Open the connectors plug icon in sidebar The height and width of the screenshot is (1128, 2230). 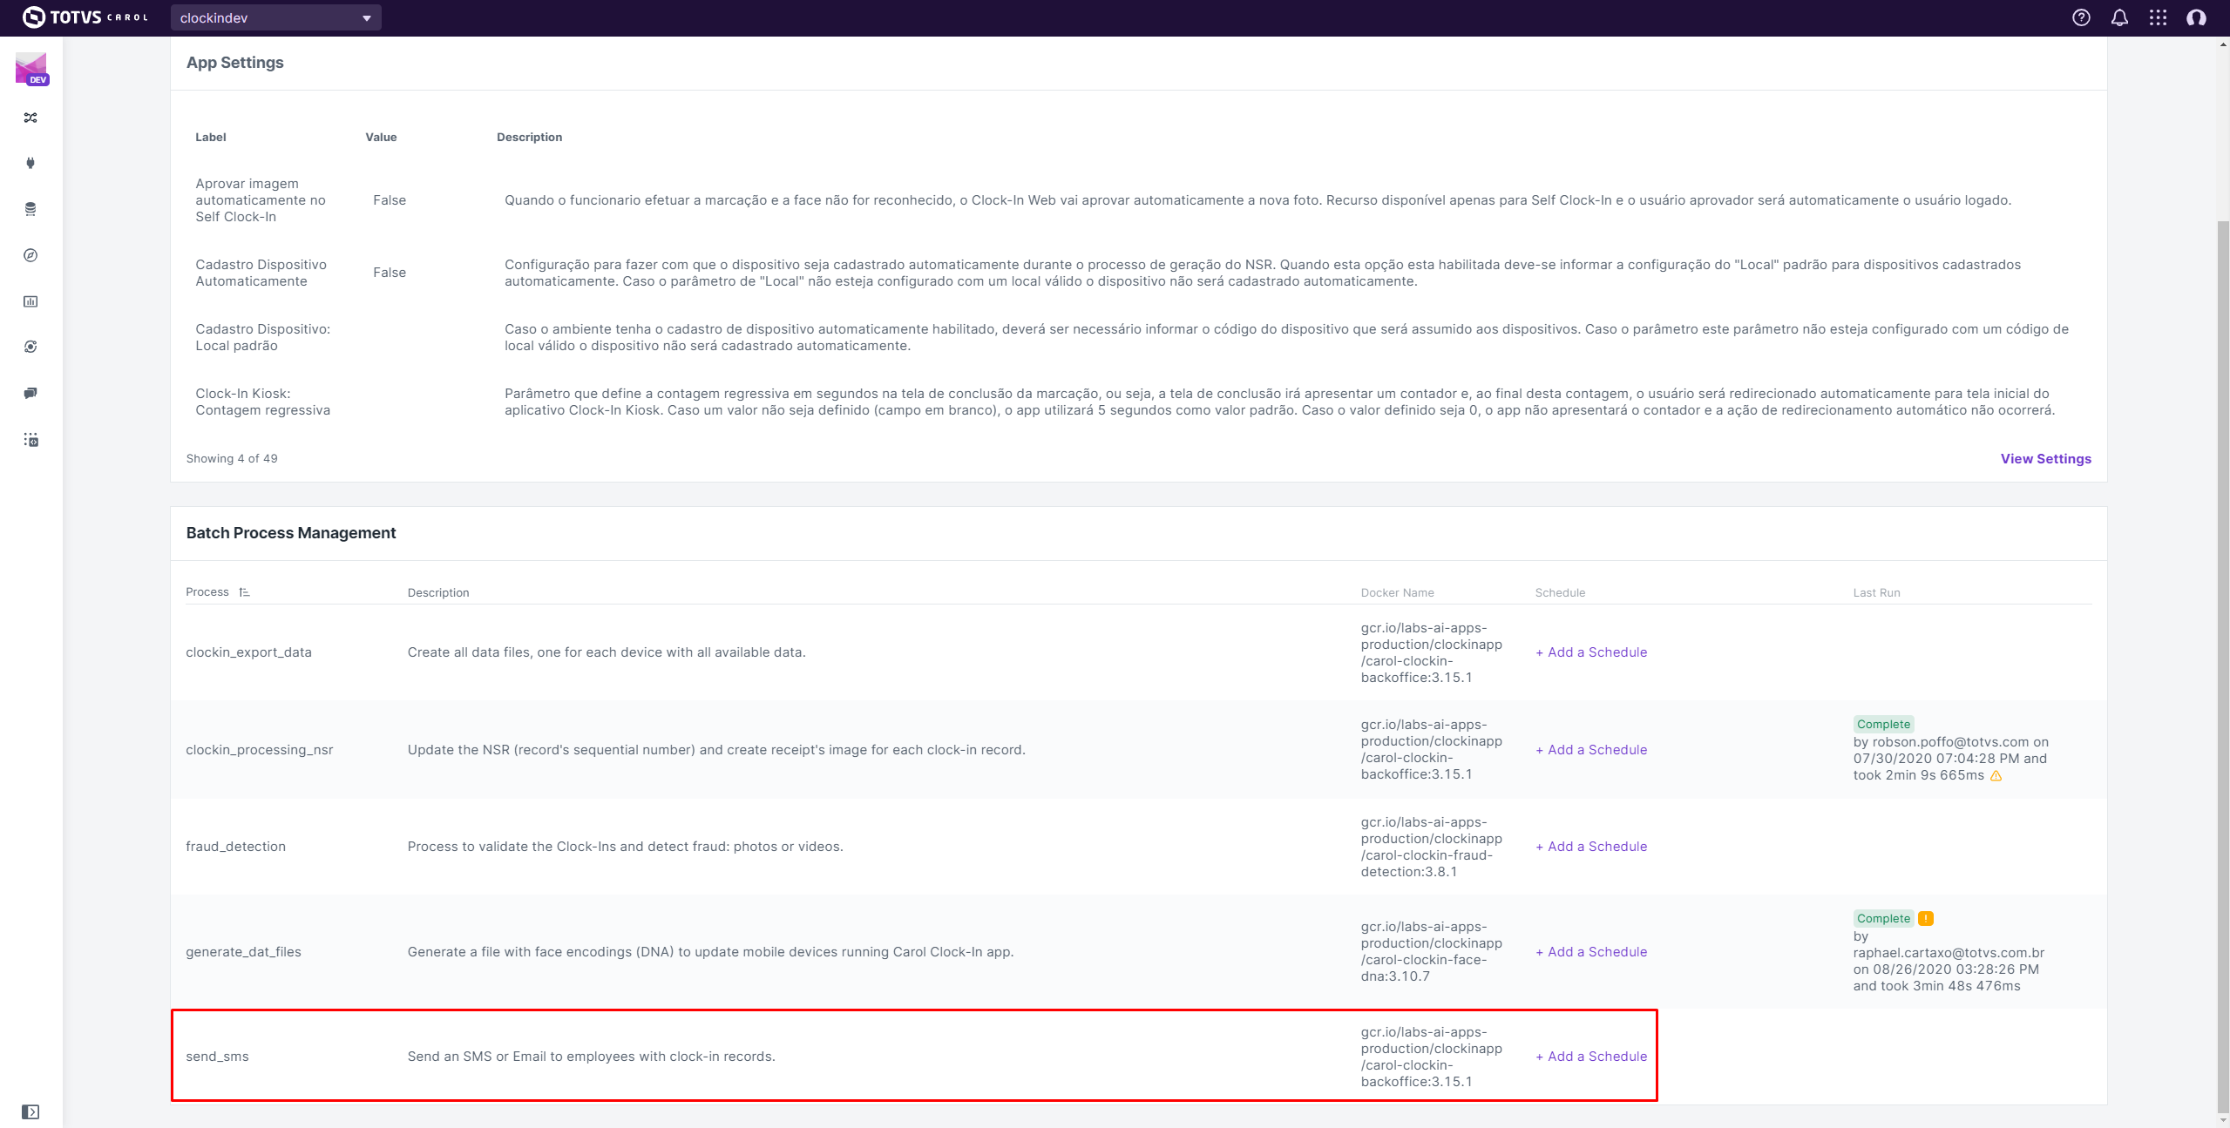point(31,163)
